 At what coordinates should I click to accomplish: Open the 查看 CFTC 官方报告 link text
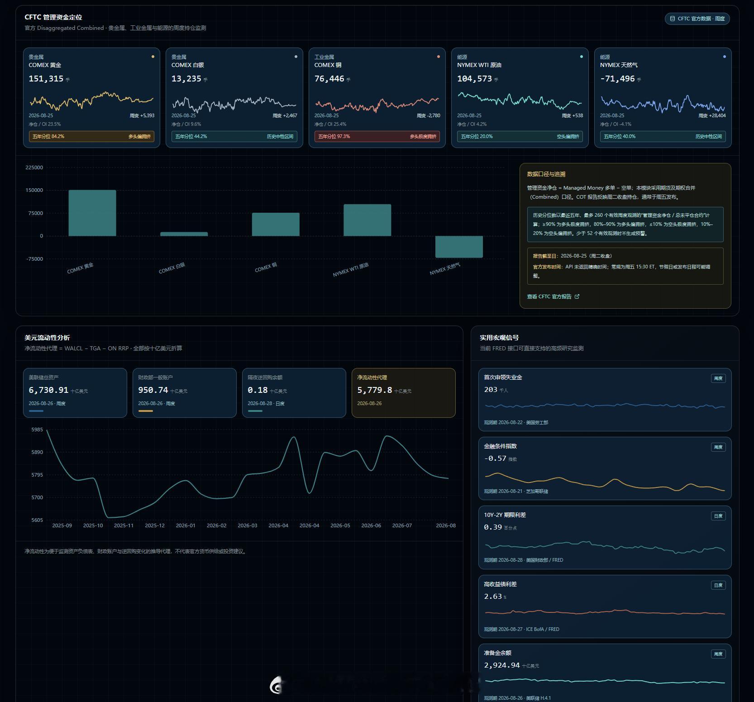click(549, 296)
